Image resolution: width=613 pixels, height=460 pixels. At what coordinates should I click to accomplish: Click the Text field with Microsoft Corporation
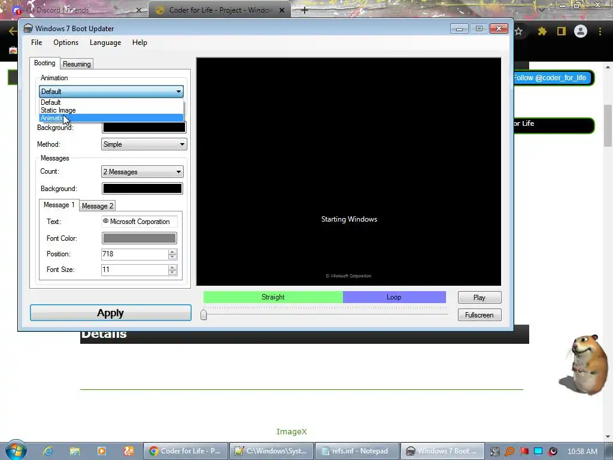(139, 222)
